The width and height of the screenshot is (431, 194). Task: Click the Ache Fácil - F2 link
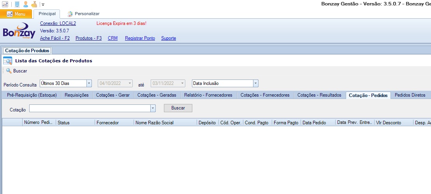55,38
